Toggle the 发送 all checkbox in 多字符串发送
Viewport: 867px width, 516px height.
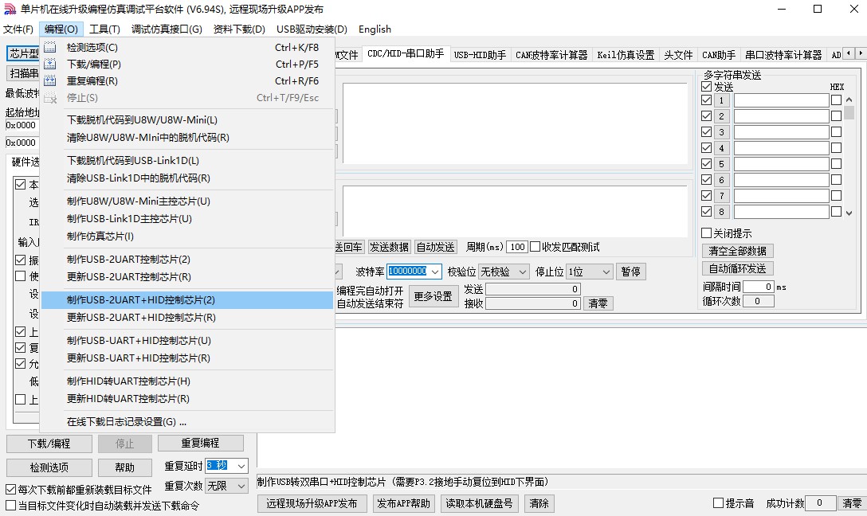click(706, 87)
